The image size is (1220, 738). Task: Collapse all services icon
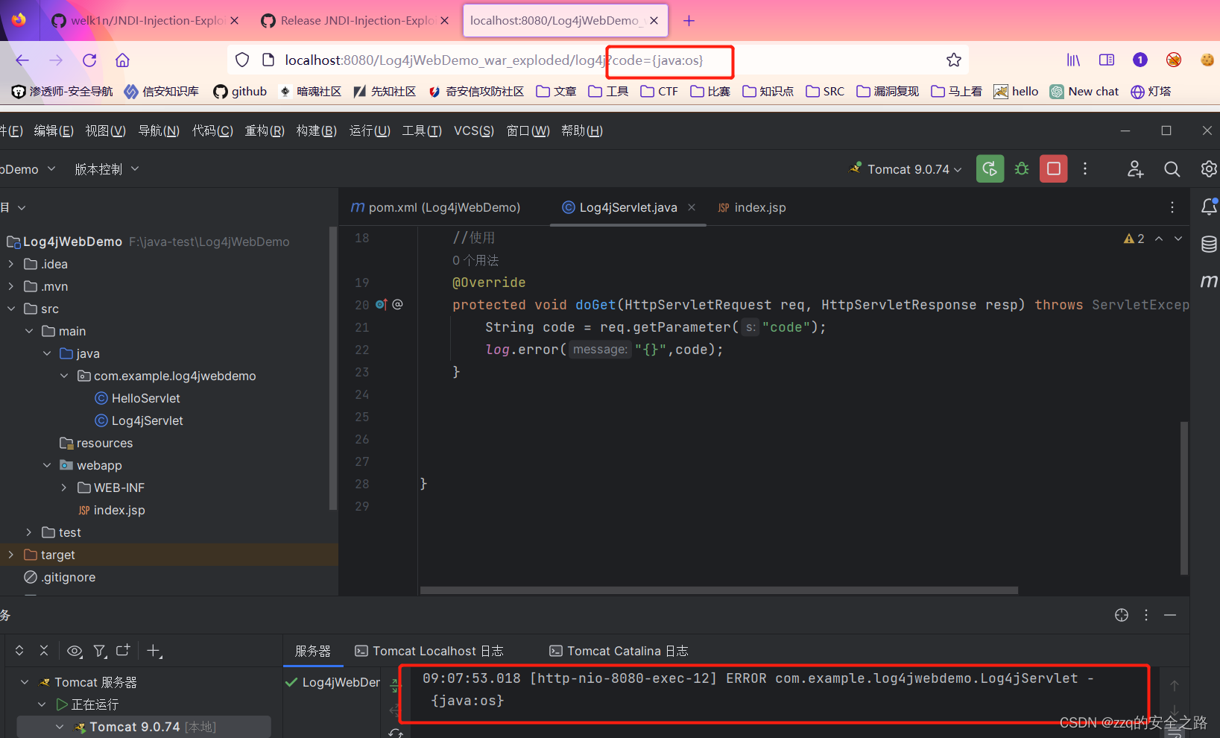coord(44,651)
